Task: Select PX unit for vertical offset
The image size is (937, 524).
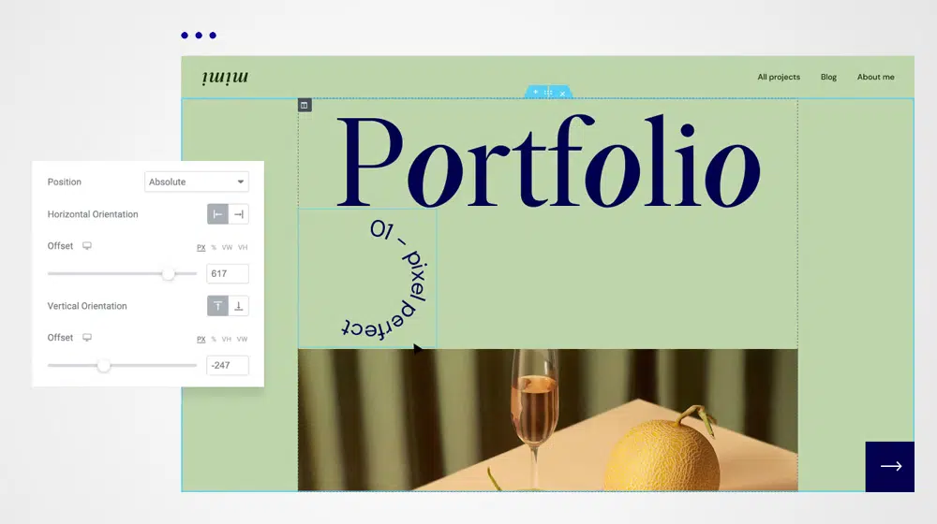Action: (x=201, y=340)
